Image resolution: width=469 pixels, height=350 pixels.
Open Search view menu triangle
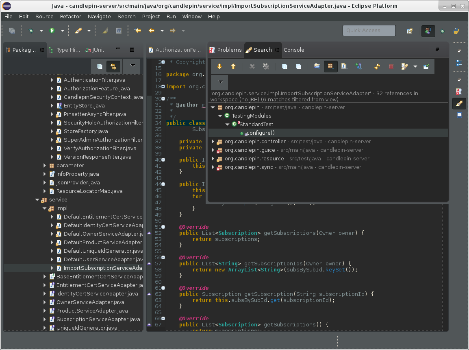(220, 82)
